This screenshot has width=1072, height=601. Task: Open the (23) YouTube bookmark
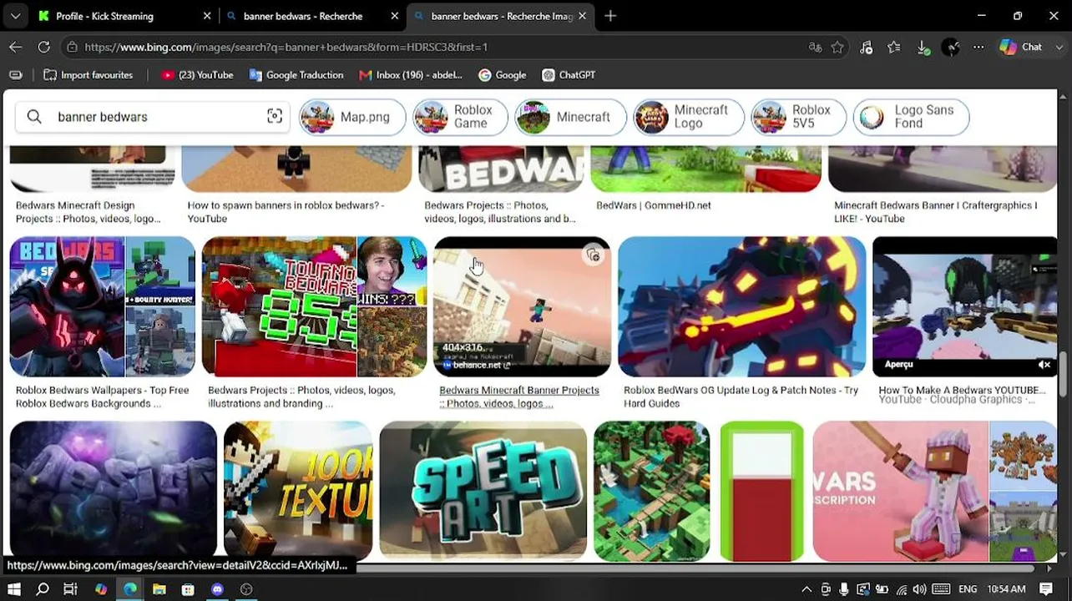197,75
